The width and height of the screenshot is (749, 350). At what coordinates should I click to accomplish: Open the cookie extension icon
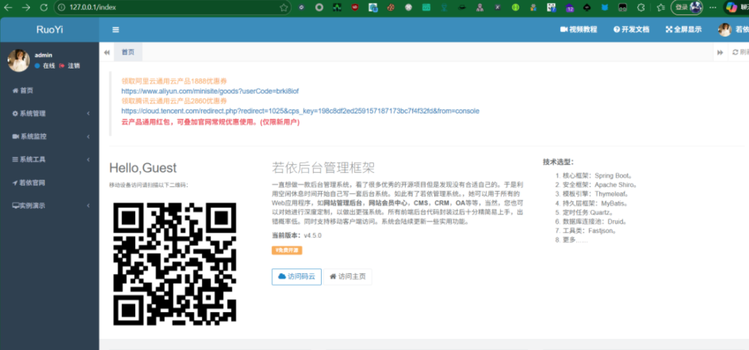390,8
